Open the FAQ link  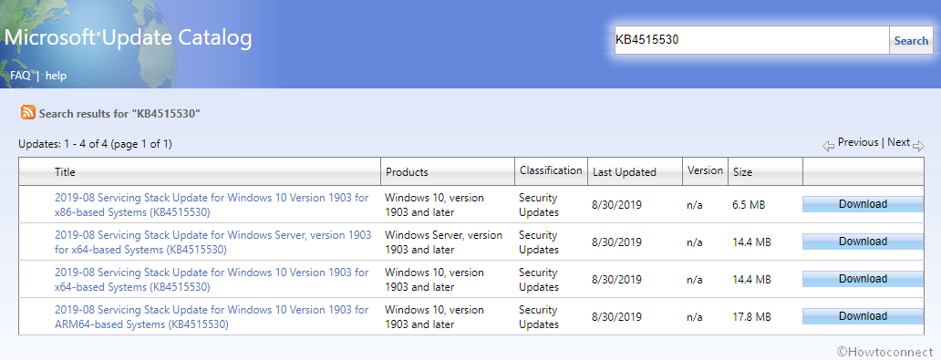point(20,76)
